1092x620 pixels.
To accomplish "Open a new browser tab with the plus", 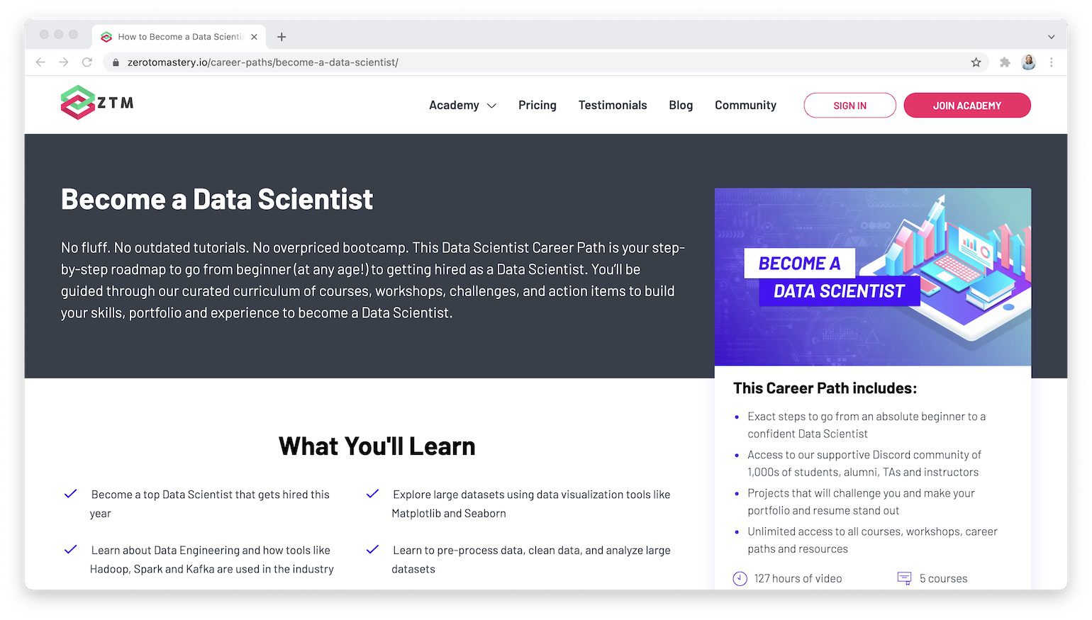I will [x=282, y=36].
